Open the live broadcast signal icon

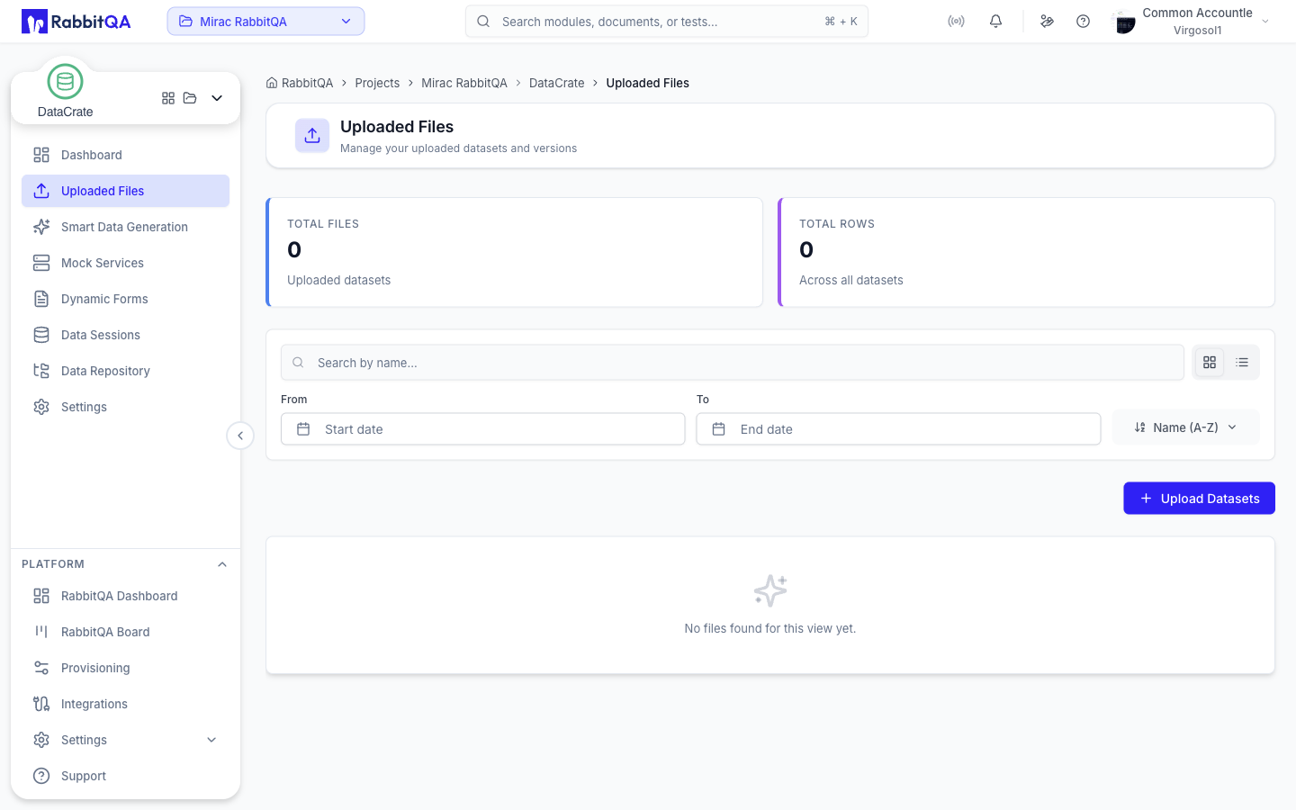pos(956,22)
